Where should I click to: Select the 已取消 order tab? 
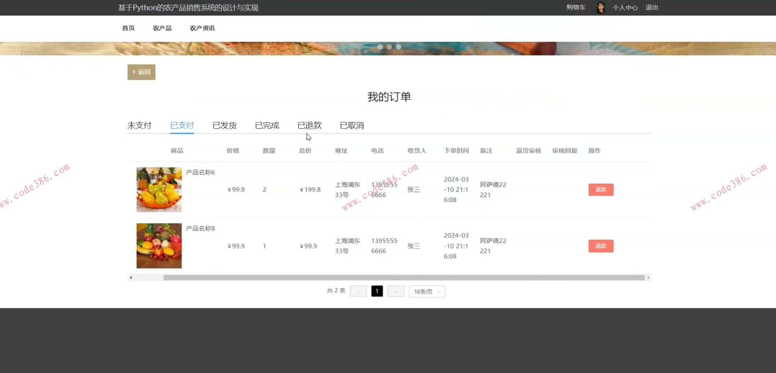click(x=351, y=125)
